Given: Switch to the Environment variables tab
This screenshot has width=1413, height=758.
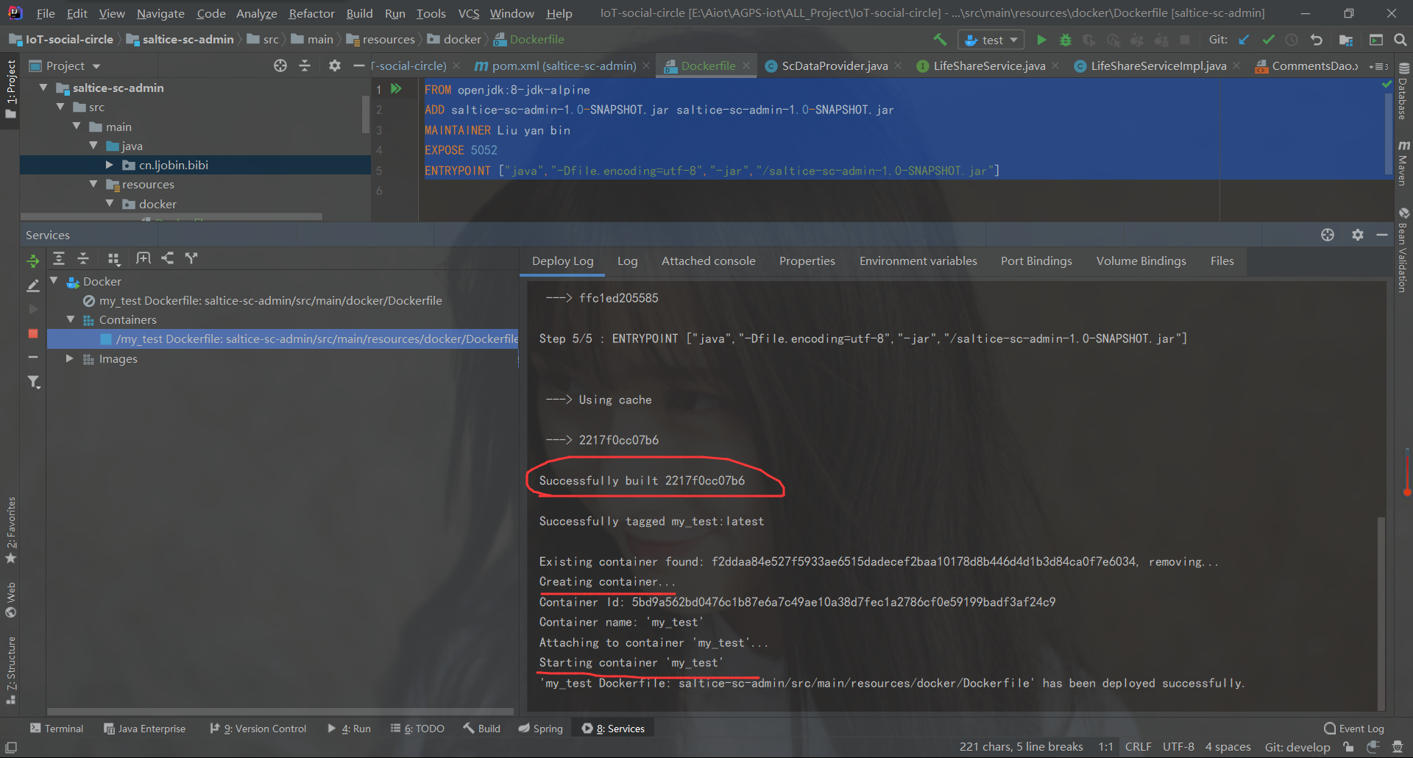Looking at the screenshot, I should 918,261.
